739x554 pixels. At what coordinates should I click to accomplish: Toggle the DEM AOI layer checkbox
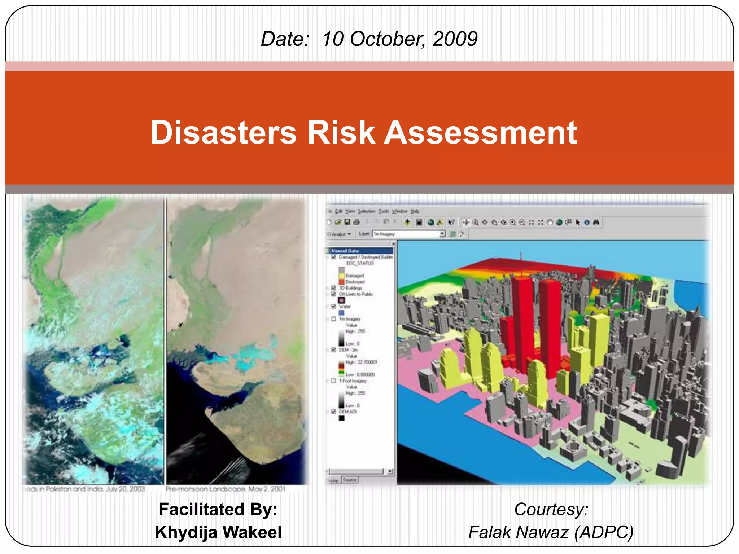click(x=334, y=411)
